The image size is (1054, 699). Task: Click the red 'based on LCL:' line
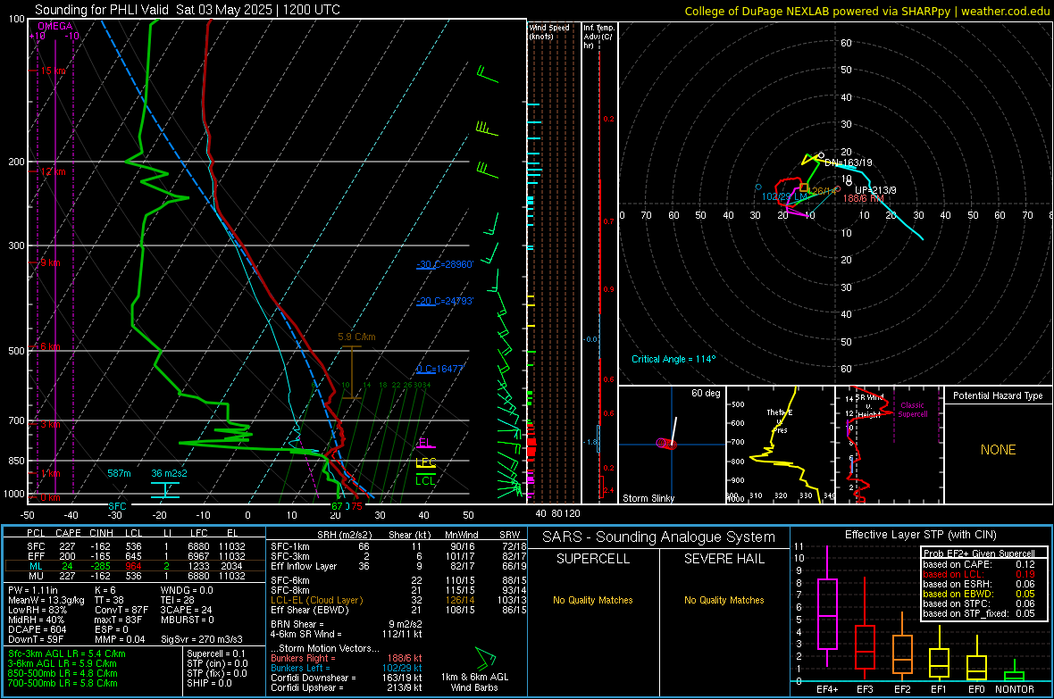pyautogui.click(x=979, y=574)
